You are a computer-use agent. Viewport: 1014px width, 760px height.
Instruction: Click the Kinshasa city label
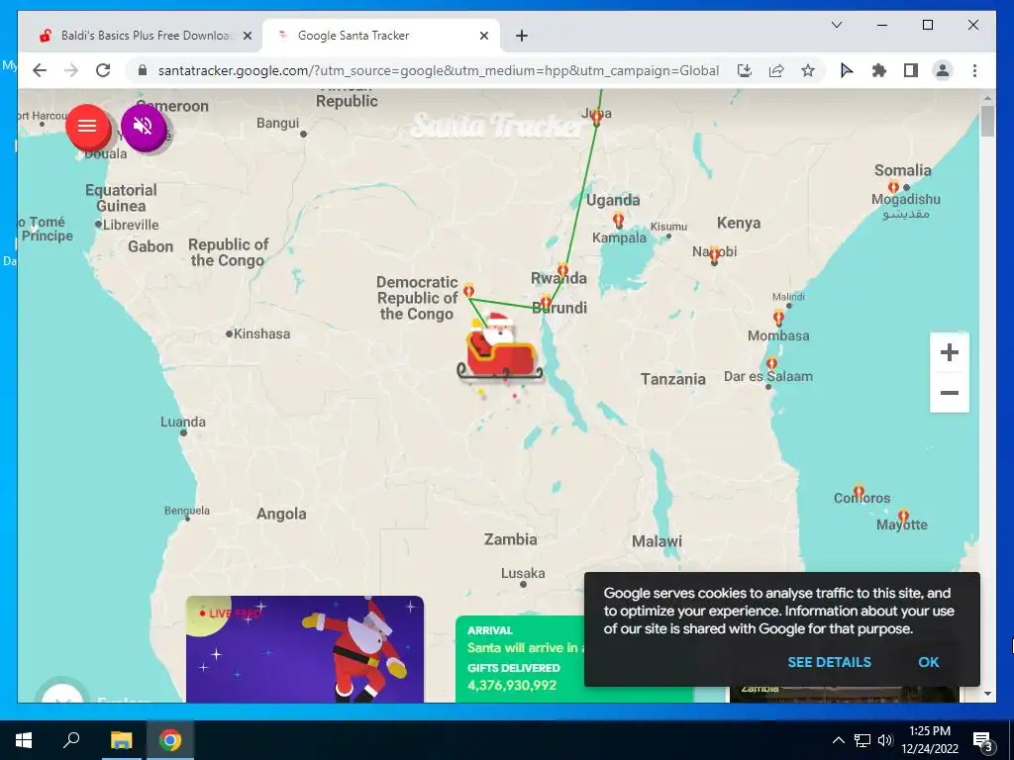coord(261,334)
